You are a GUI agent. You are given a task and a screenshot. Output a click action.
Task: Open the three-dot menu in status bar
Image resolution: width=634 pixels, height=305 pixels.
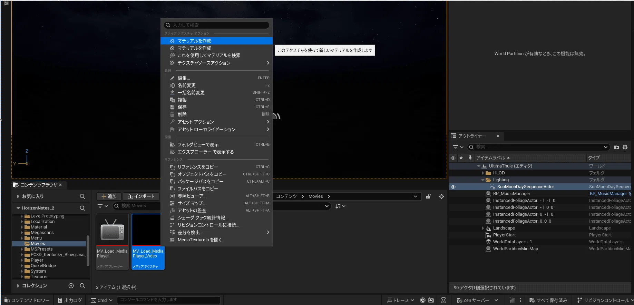520,300
